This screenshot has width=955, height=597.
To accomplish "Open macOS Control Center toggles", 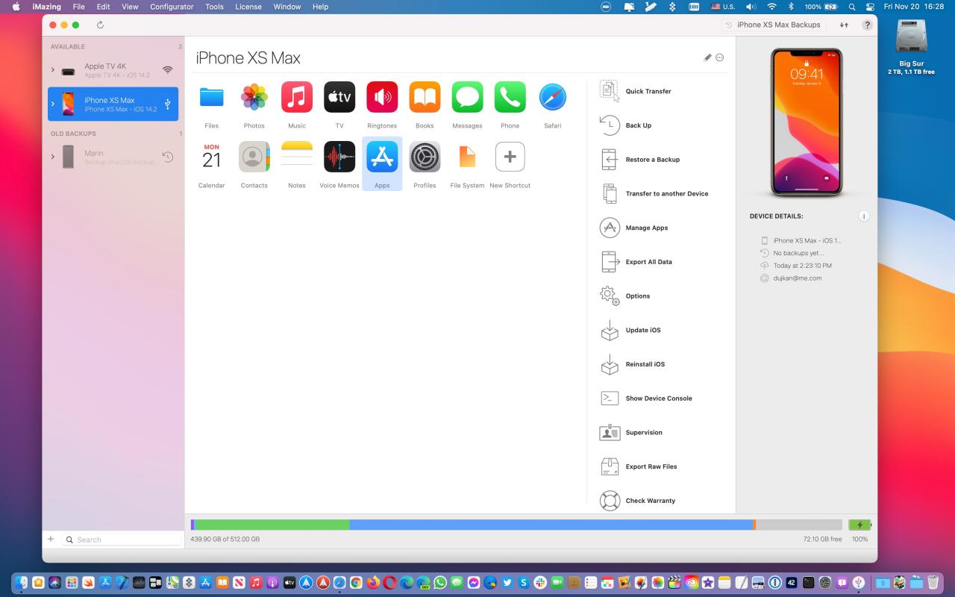I will tap(870, 7).
